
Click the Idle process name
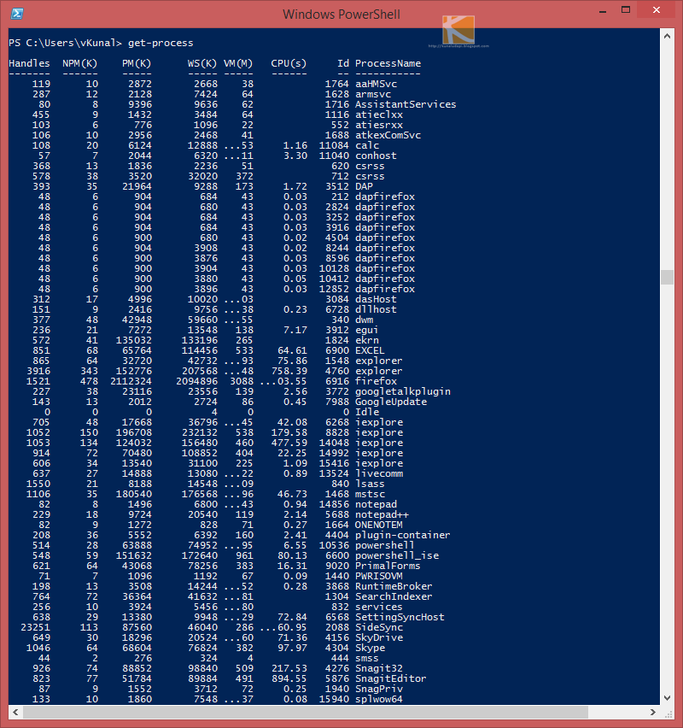[367, 412]
